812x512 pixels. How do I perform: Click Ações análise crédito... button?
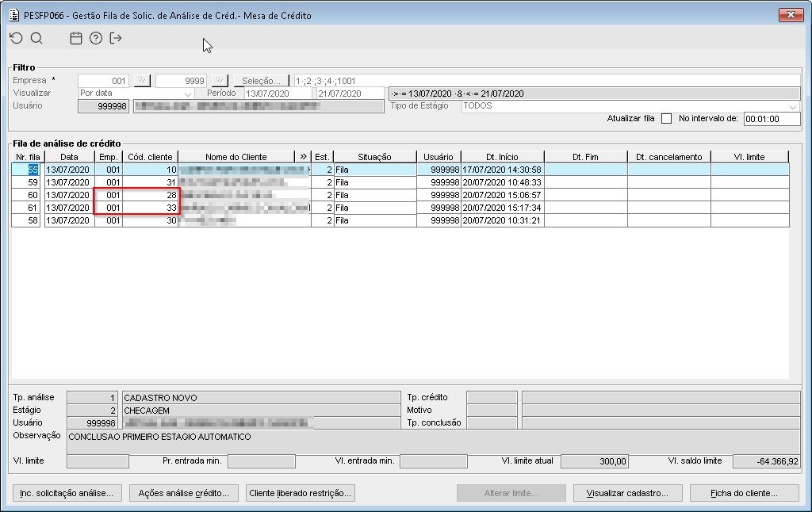pos(183,493)
